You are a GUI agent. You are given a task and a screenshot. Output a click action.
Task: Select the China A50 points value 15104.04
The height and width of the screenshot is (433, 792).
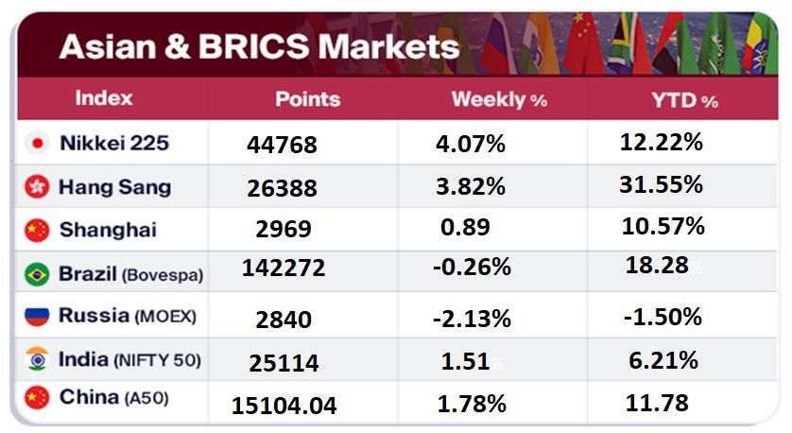pos(284,405)
